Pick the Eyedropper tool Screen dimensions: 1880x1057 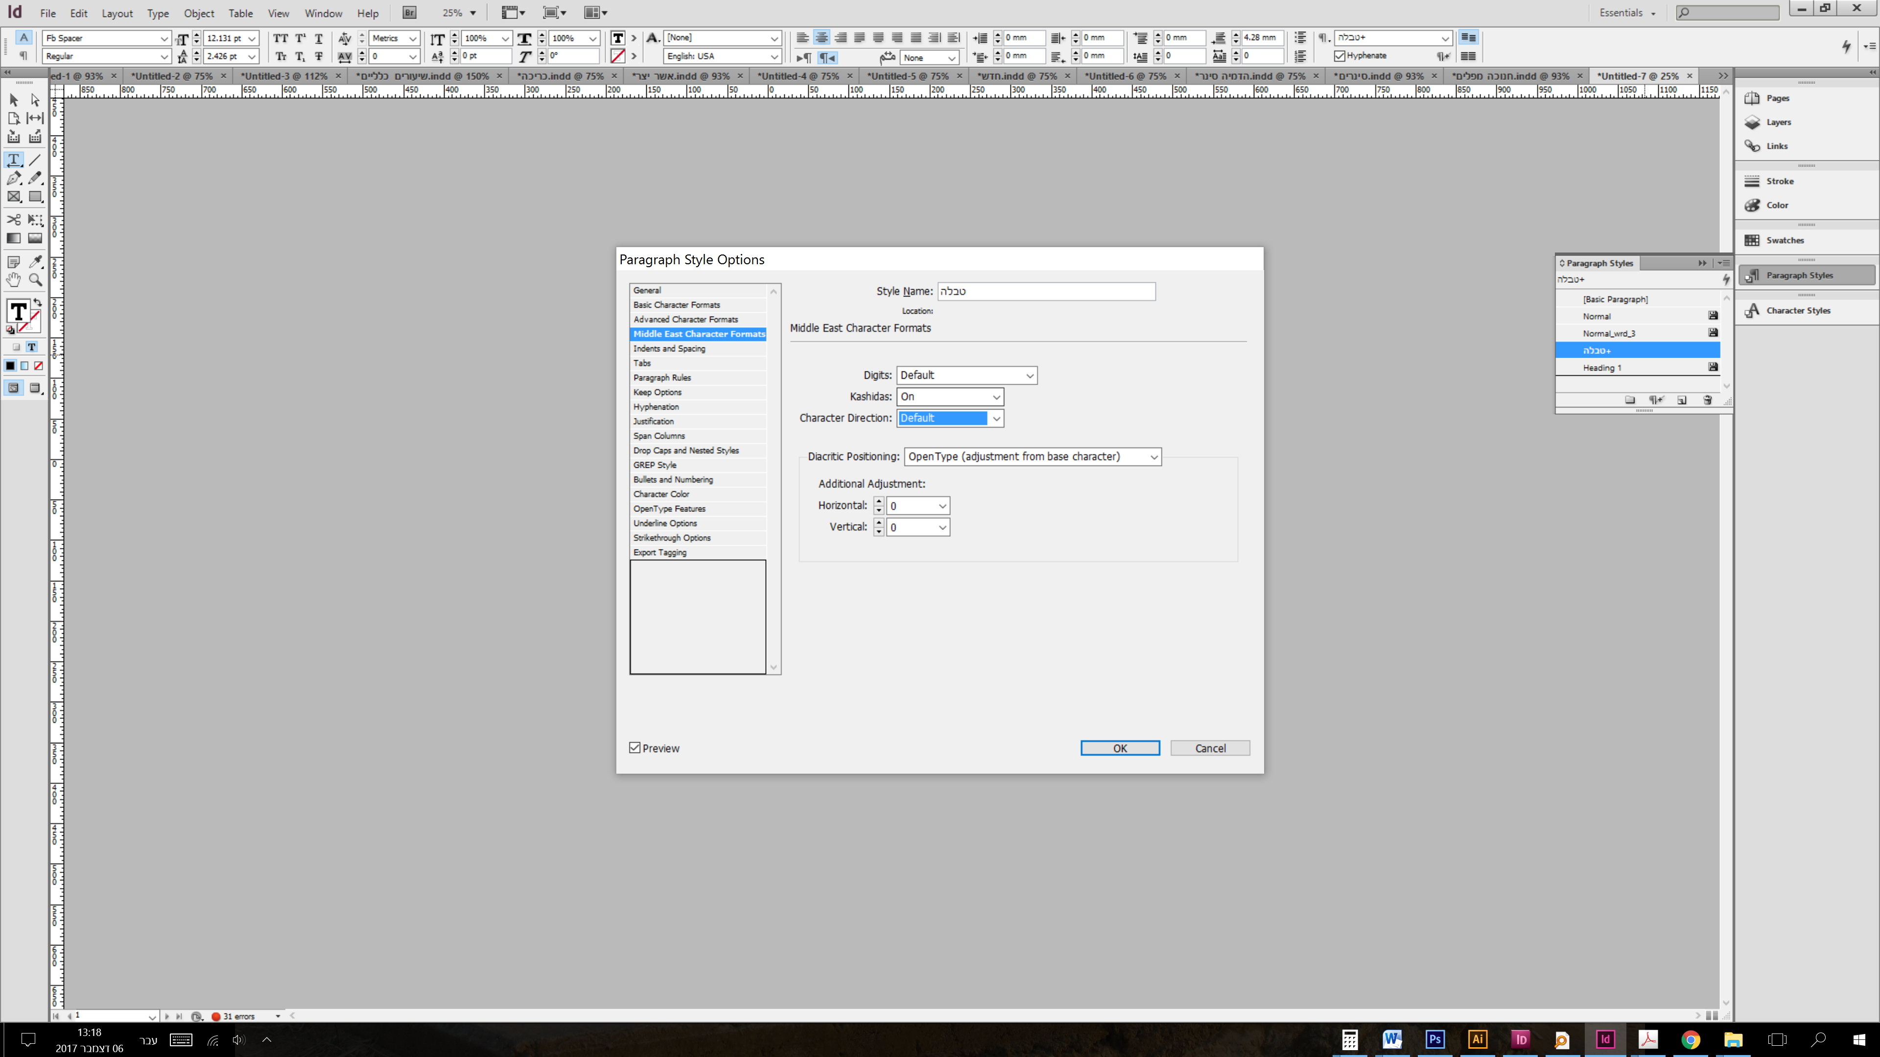35,261
